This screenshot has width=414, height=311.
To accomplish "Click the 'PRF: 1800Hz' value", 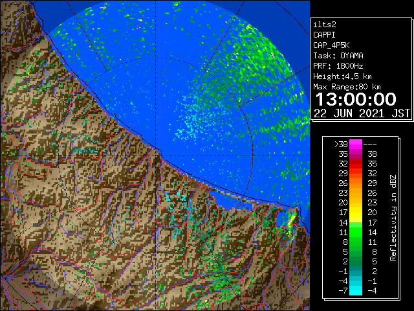I will [338, 66].
